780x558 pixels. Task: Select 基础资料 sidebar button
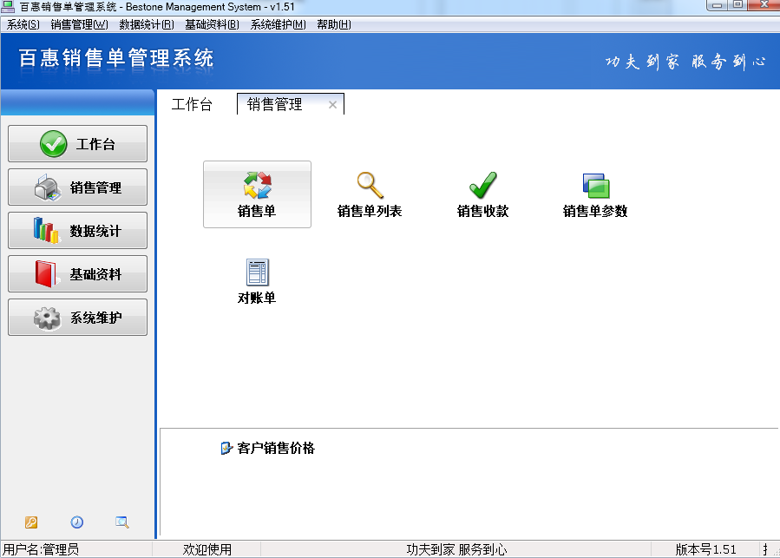click(x=77, y=273)
